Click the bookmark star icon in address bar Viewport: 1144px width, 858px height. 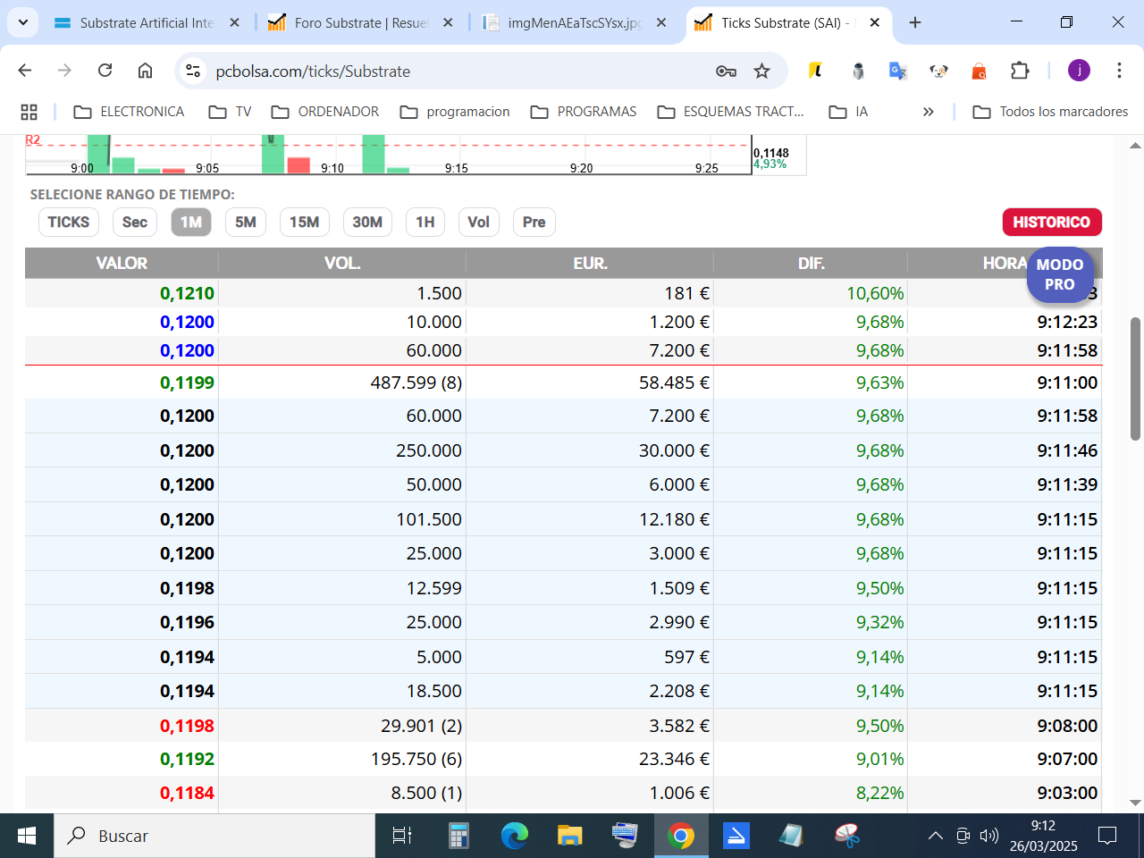761,71
